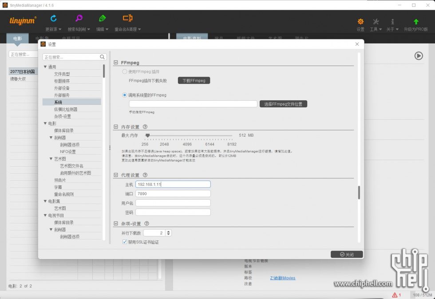
Task: Click the 关闭 button in settings dialog
Action: [347, 254]
